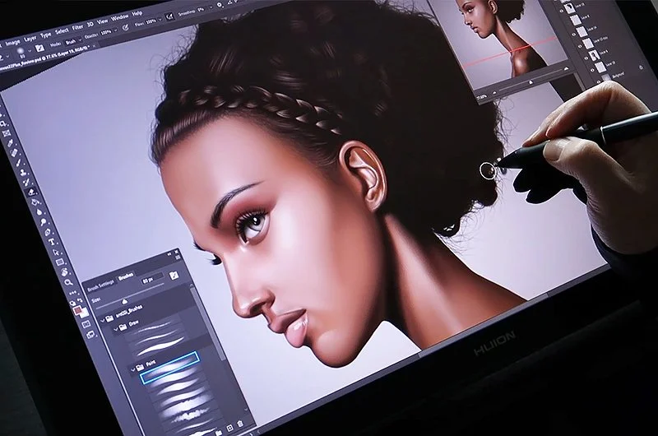Select the highlighted brush in Paint folder
Viewport: 658px width, 436px height.
coord(169,368)
